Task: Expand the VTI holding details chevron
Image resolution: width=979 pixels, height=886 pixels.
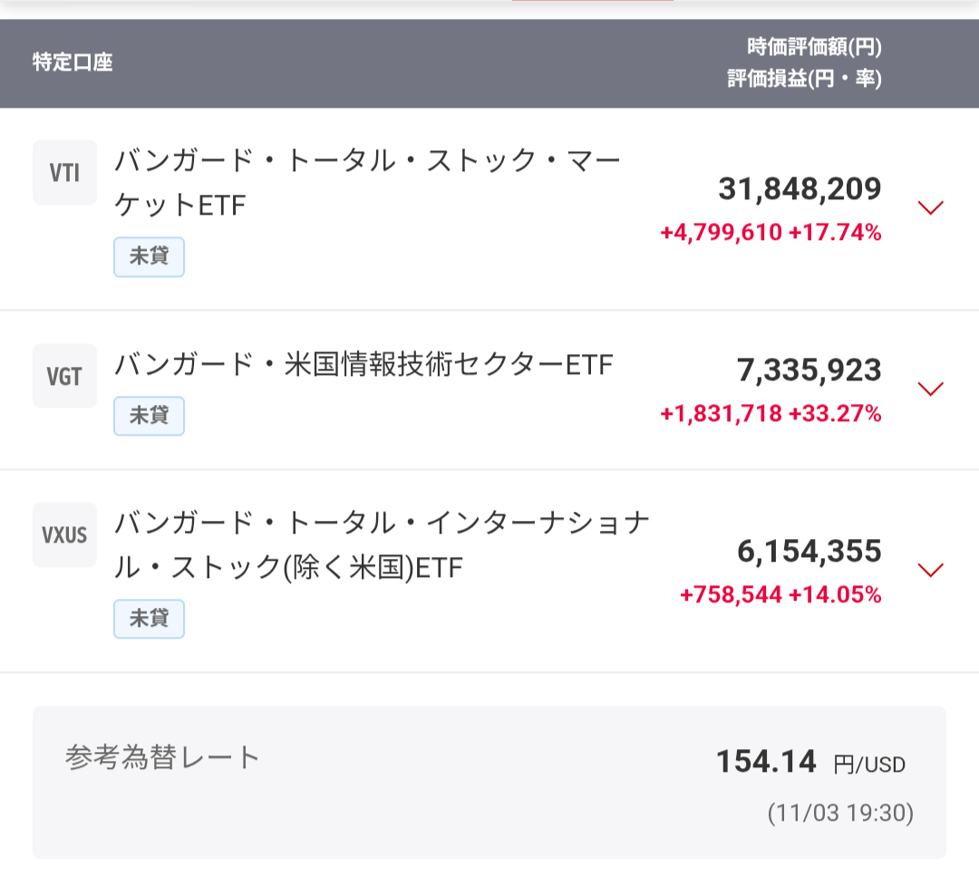Action: point(930,207)
